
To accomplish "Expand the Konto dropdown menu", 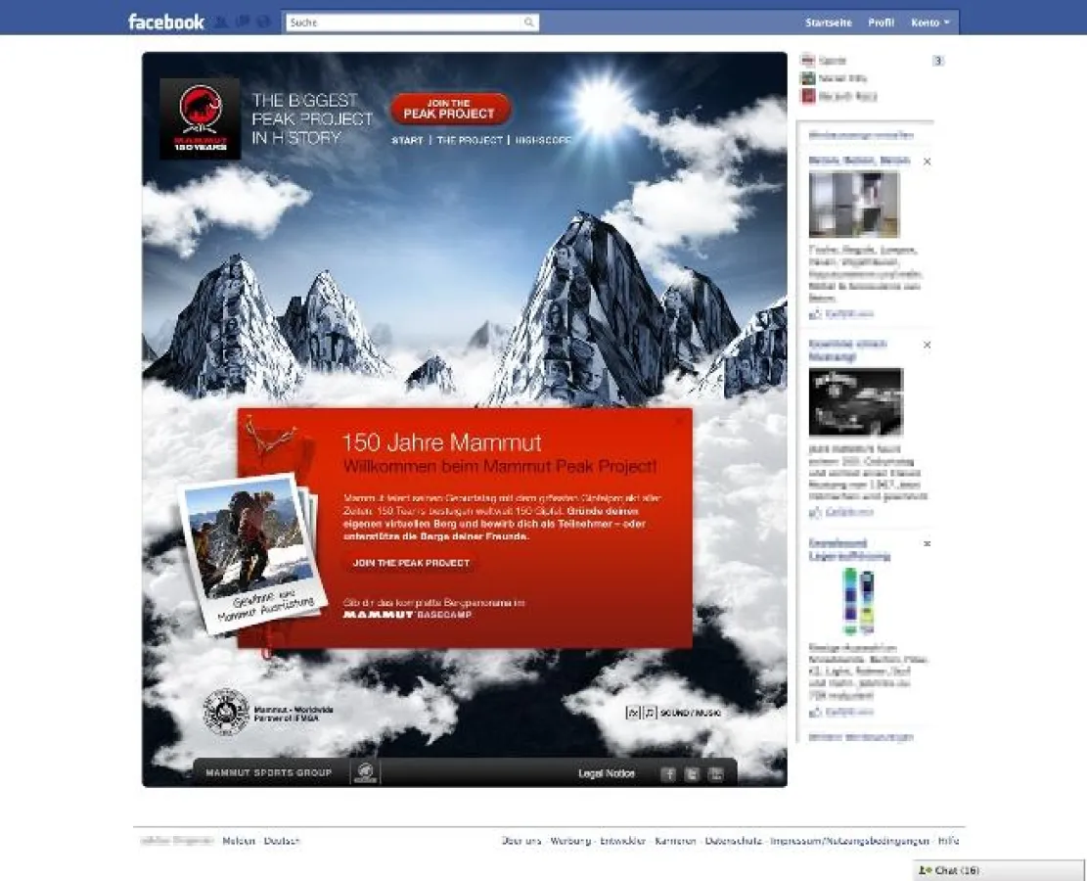I will tap(929, 23).
